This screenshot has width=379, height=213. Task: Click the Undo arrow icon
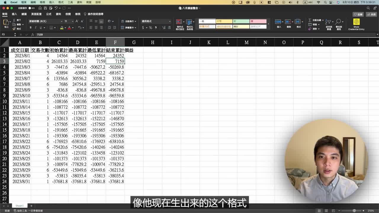(x=56, y=8)
